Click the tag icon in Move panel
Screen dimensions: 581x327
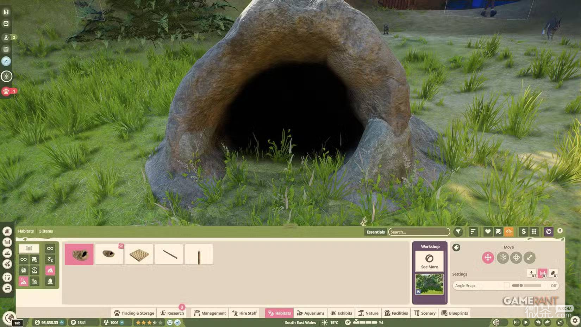click(456, 247)
